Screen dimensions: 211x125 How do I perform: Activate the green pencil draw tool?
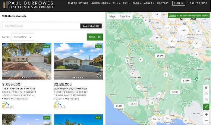point(206,107)
